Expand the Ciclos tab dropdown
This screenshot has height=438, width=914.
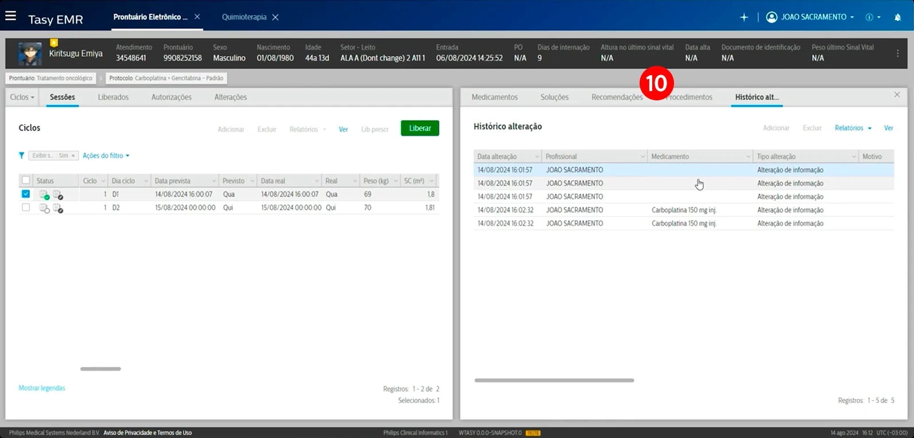[x=22, y=97]
